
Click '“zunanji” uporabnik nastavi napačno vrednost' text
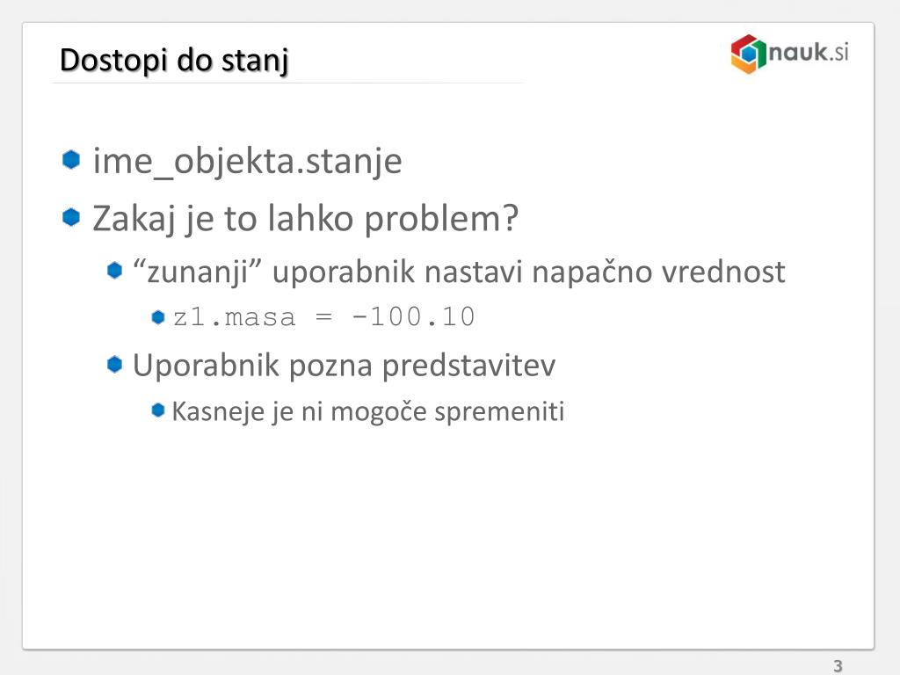pyautogui.click(x=459, y=272)
